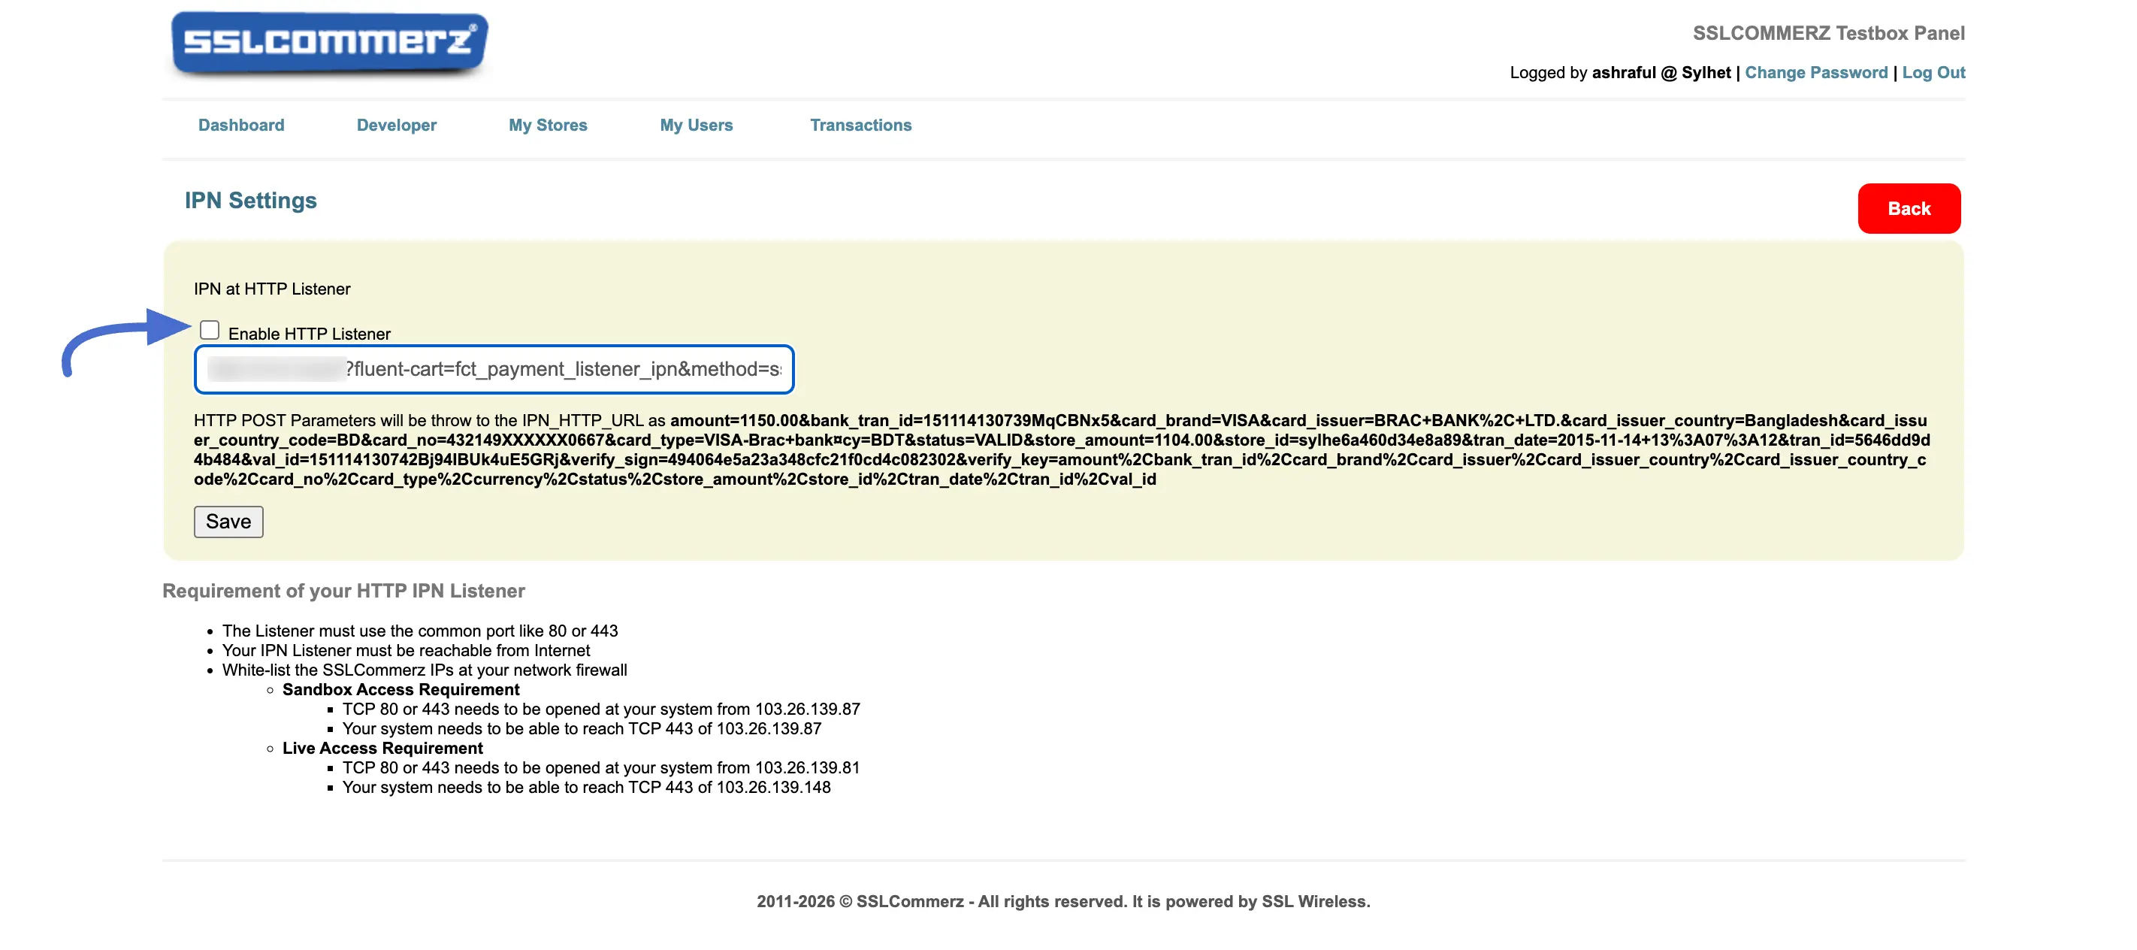Go to My Stores

coord(548,126)
